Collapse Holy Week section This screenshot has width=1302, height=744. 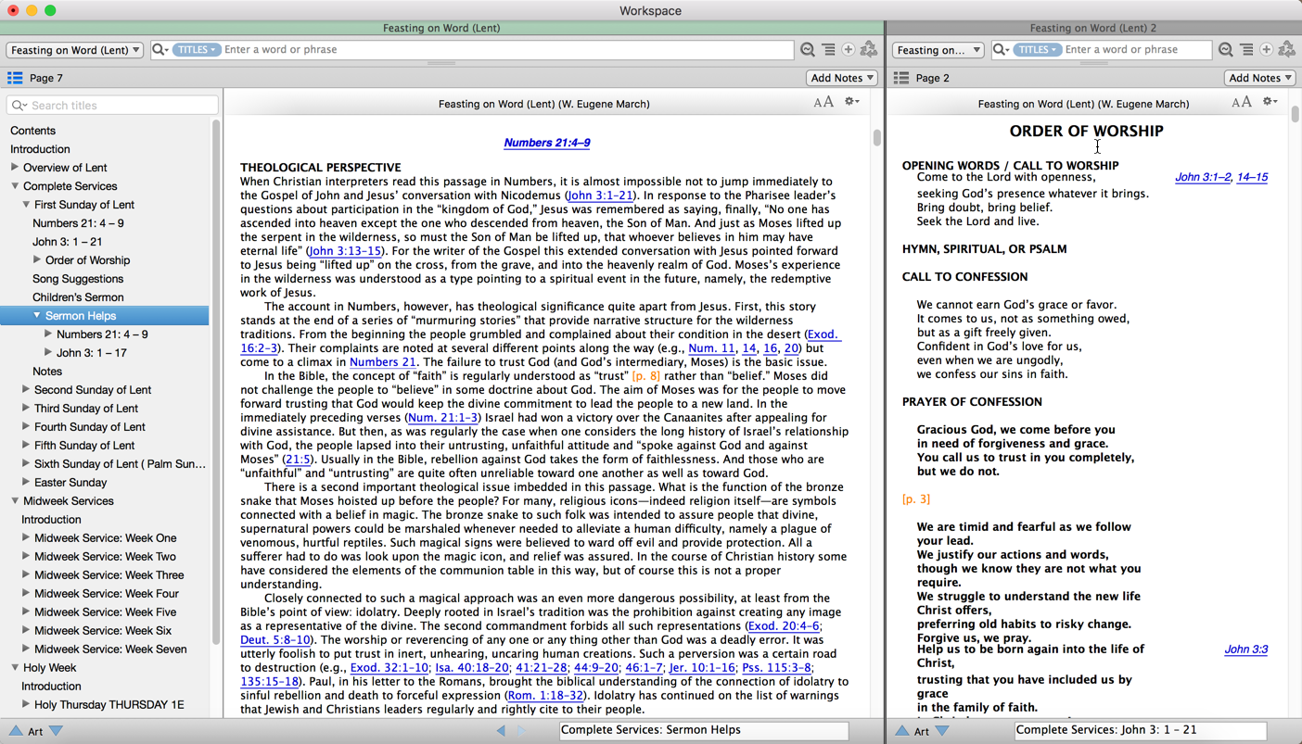pyautogui.click(x=15, y=668)
